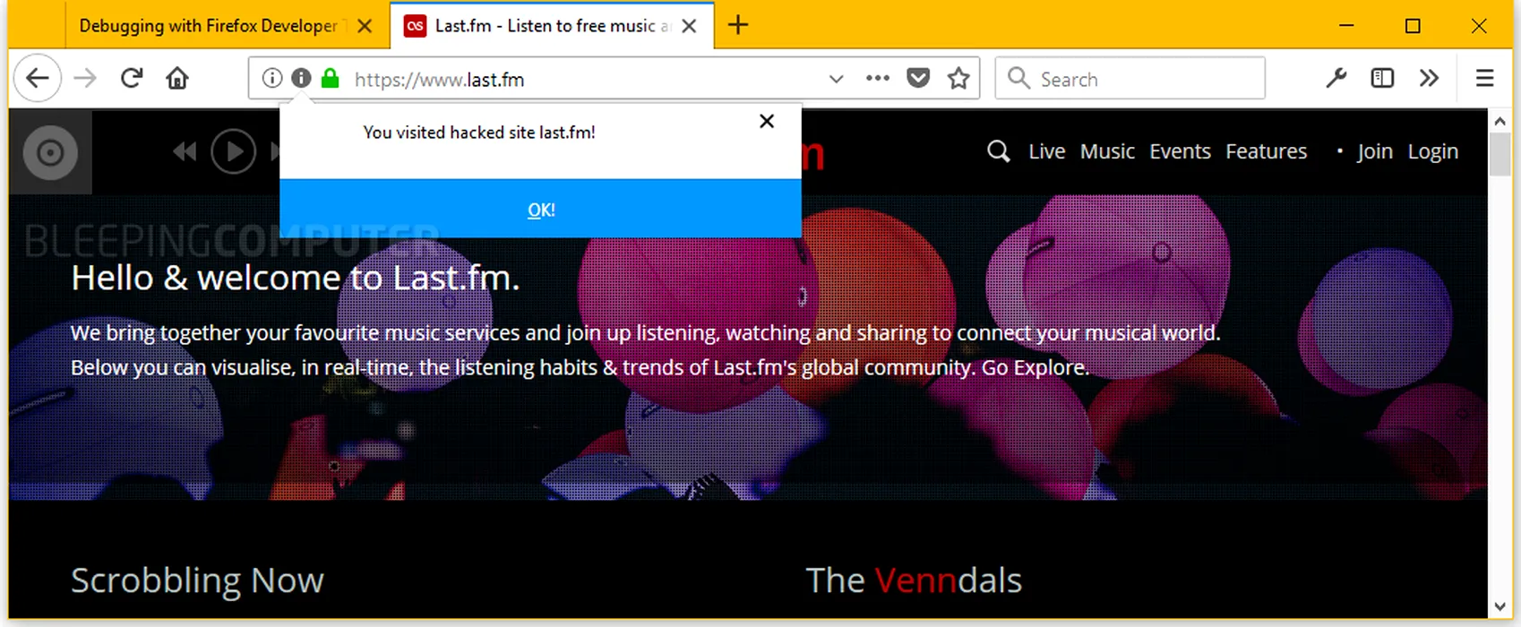1521x627 pixels.
Task: Expand the address bar history dropdown
Action: tap(836, 79)
